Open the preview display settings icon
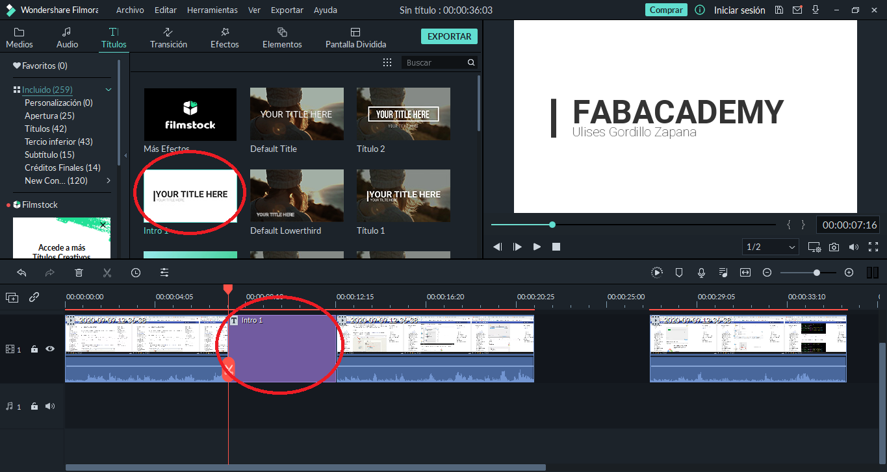This screenshot has height=472, width=887. coord(814,247)
